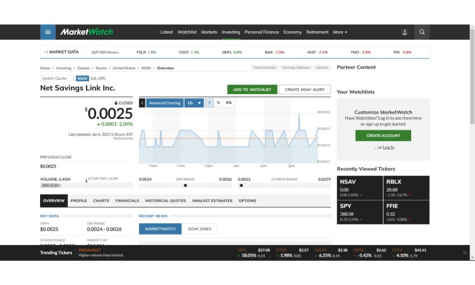Open RBLX recently viewed ticker card
This screenshot has height=285, width=475.
[x=406, y=188]
